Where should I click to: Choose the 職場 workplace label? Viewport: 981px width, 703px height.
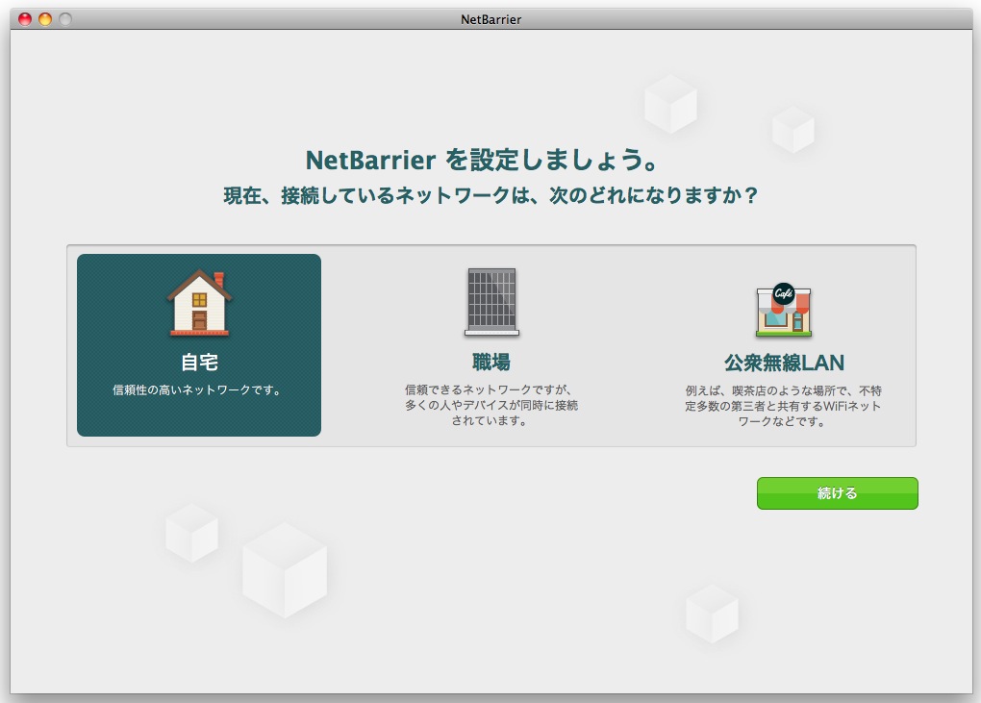coord(491,363)
